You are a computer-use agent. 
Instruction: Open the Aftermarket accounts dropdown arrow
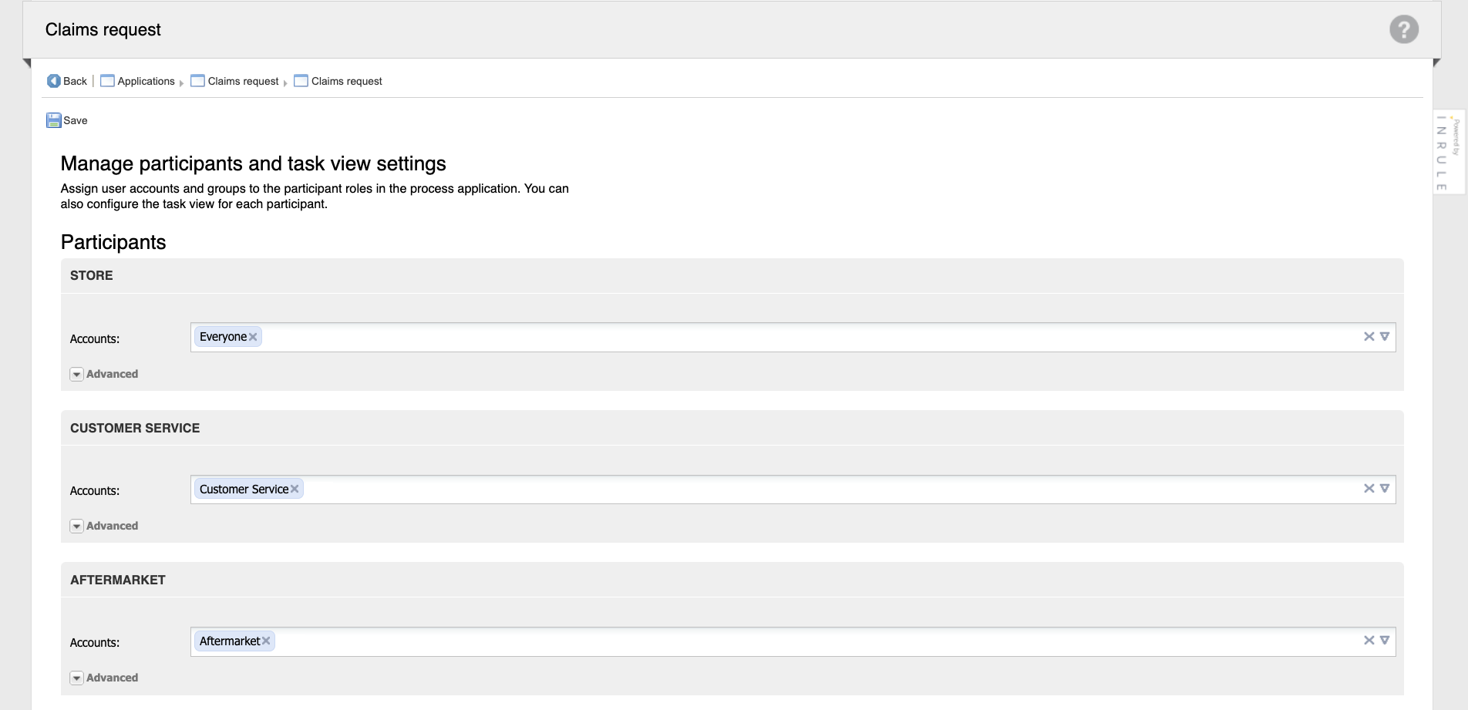pyautogui.click(x=1385, y=641)
